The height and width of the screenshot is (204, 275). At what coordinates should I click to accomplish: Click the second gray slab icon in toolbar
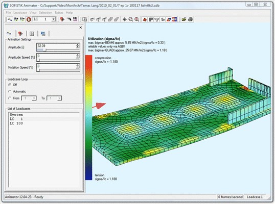[x=117, y=19]
